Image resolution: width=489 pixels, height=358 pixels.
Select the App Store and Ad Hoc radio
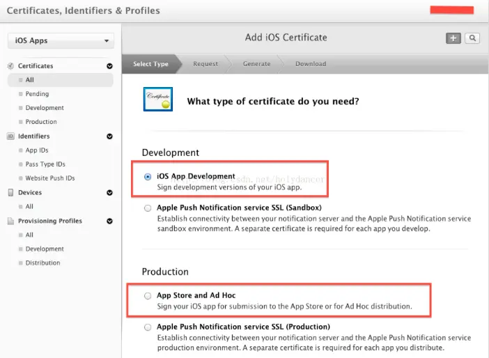(x=148, y=295)
